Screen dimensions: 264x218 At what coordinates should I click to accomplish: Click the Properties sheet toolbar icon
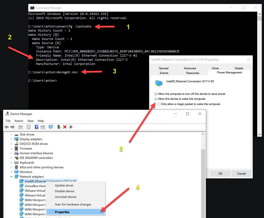tap(28, 127)
